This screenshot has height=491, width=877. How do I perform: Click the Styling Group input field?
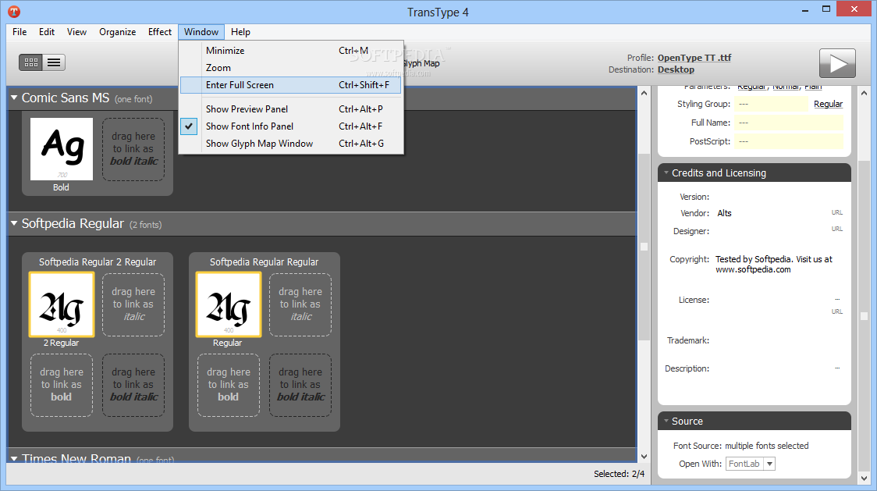coord(771,104)
